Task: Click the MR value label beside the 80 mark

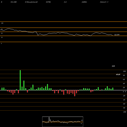Action: click(x=118, y=74)
